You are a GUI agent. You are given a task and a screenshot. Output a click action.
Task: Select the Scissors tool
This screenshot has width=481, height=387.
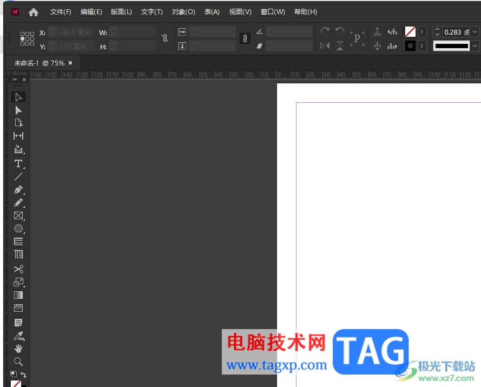click(x=18, y=269)
